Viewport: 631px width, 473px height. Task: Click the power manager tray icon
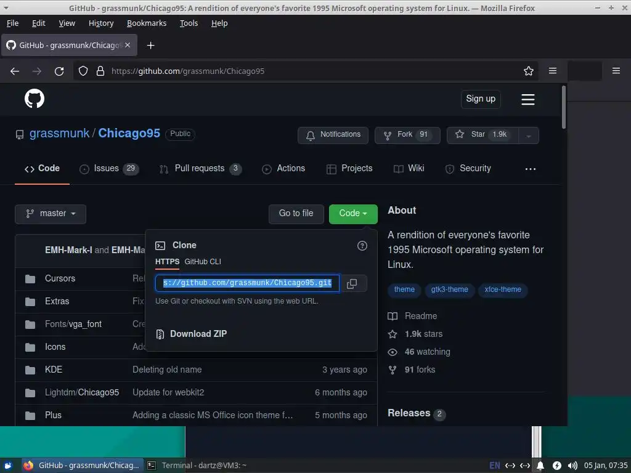tap(556, 466)
